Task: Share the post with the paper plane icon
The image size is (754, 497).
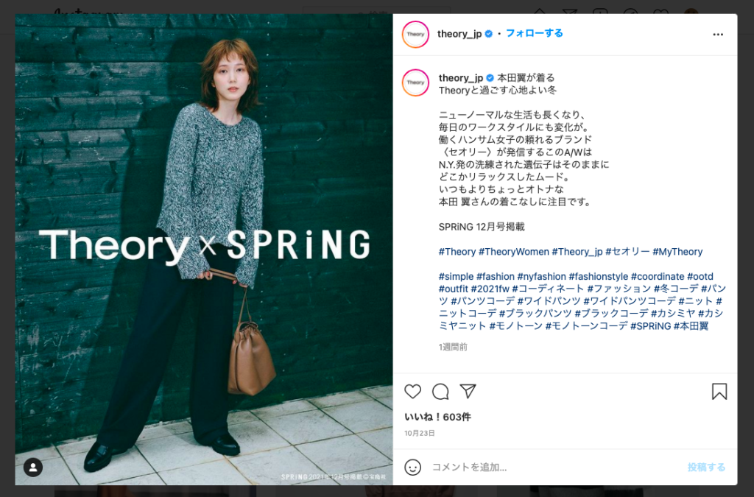Action: click(x=468, y=391)
